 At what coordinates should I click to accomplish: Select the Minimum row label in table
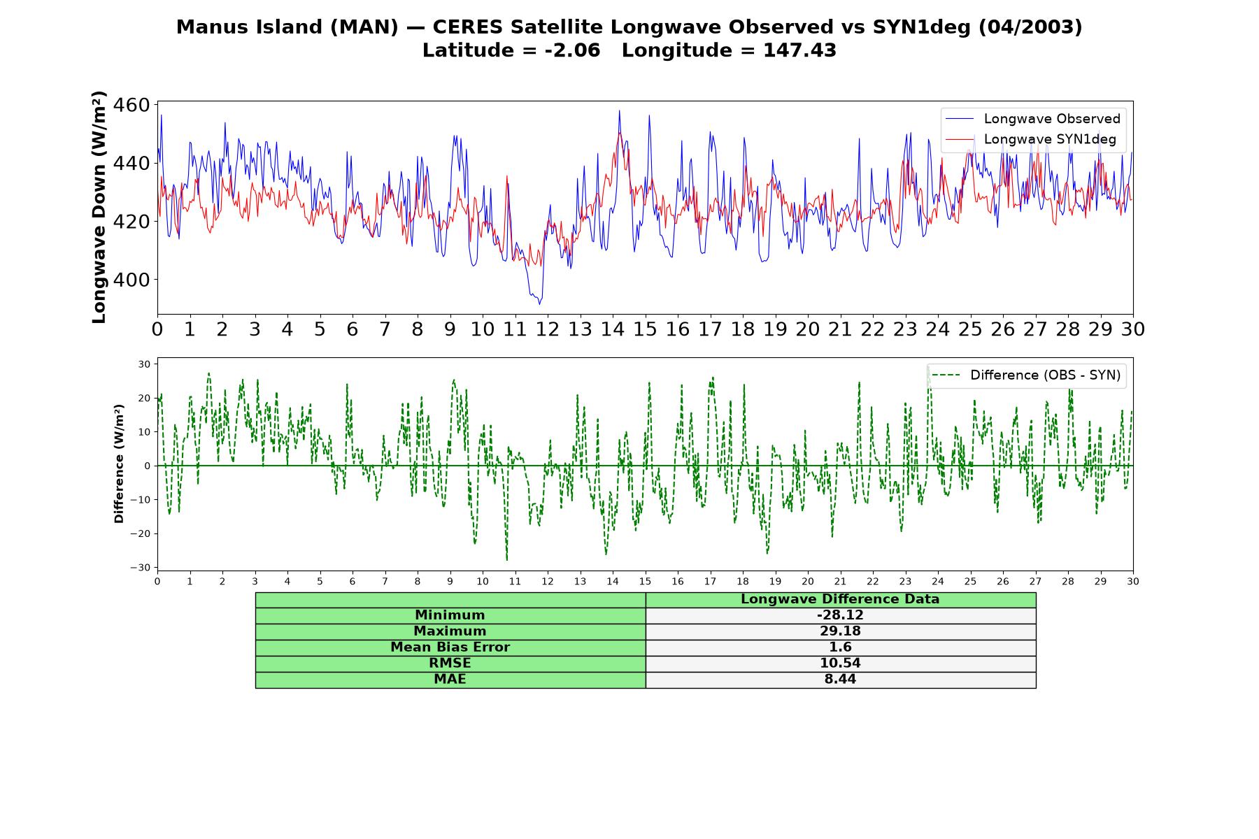450,615
